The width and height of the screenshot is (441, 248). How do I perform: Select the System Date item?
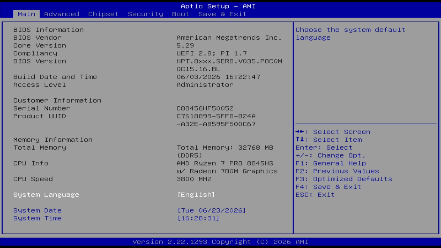tap(38, 210)
